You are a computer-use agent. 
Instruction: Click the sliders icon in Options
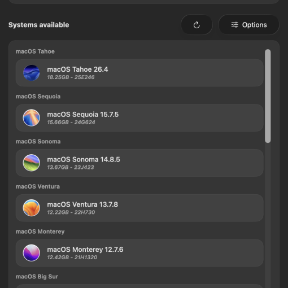coord(235,25)
